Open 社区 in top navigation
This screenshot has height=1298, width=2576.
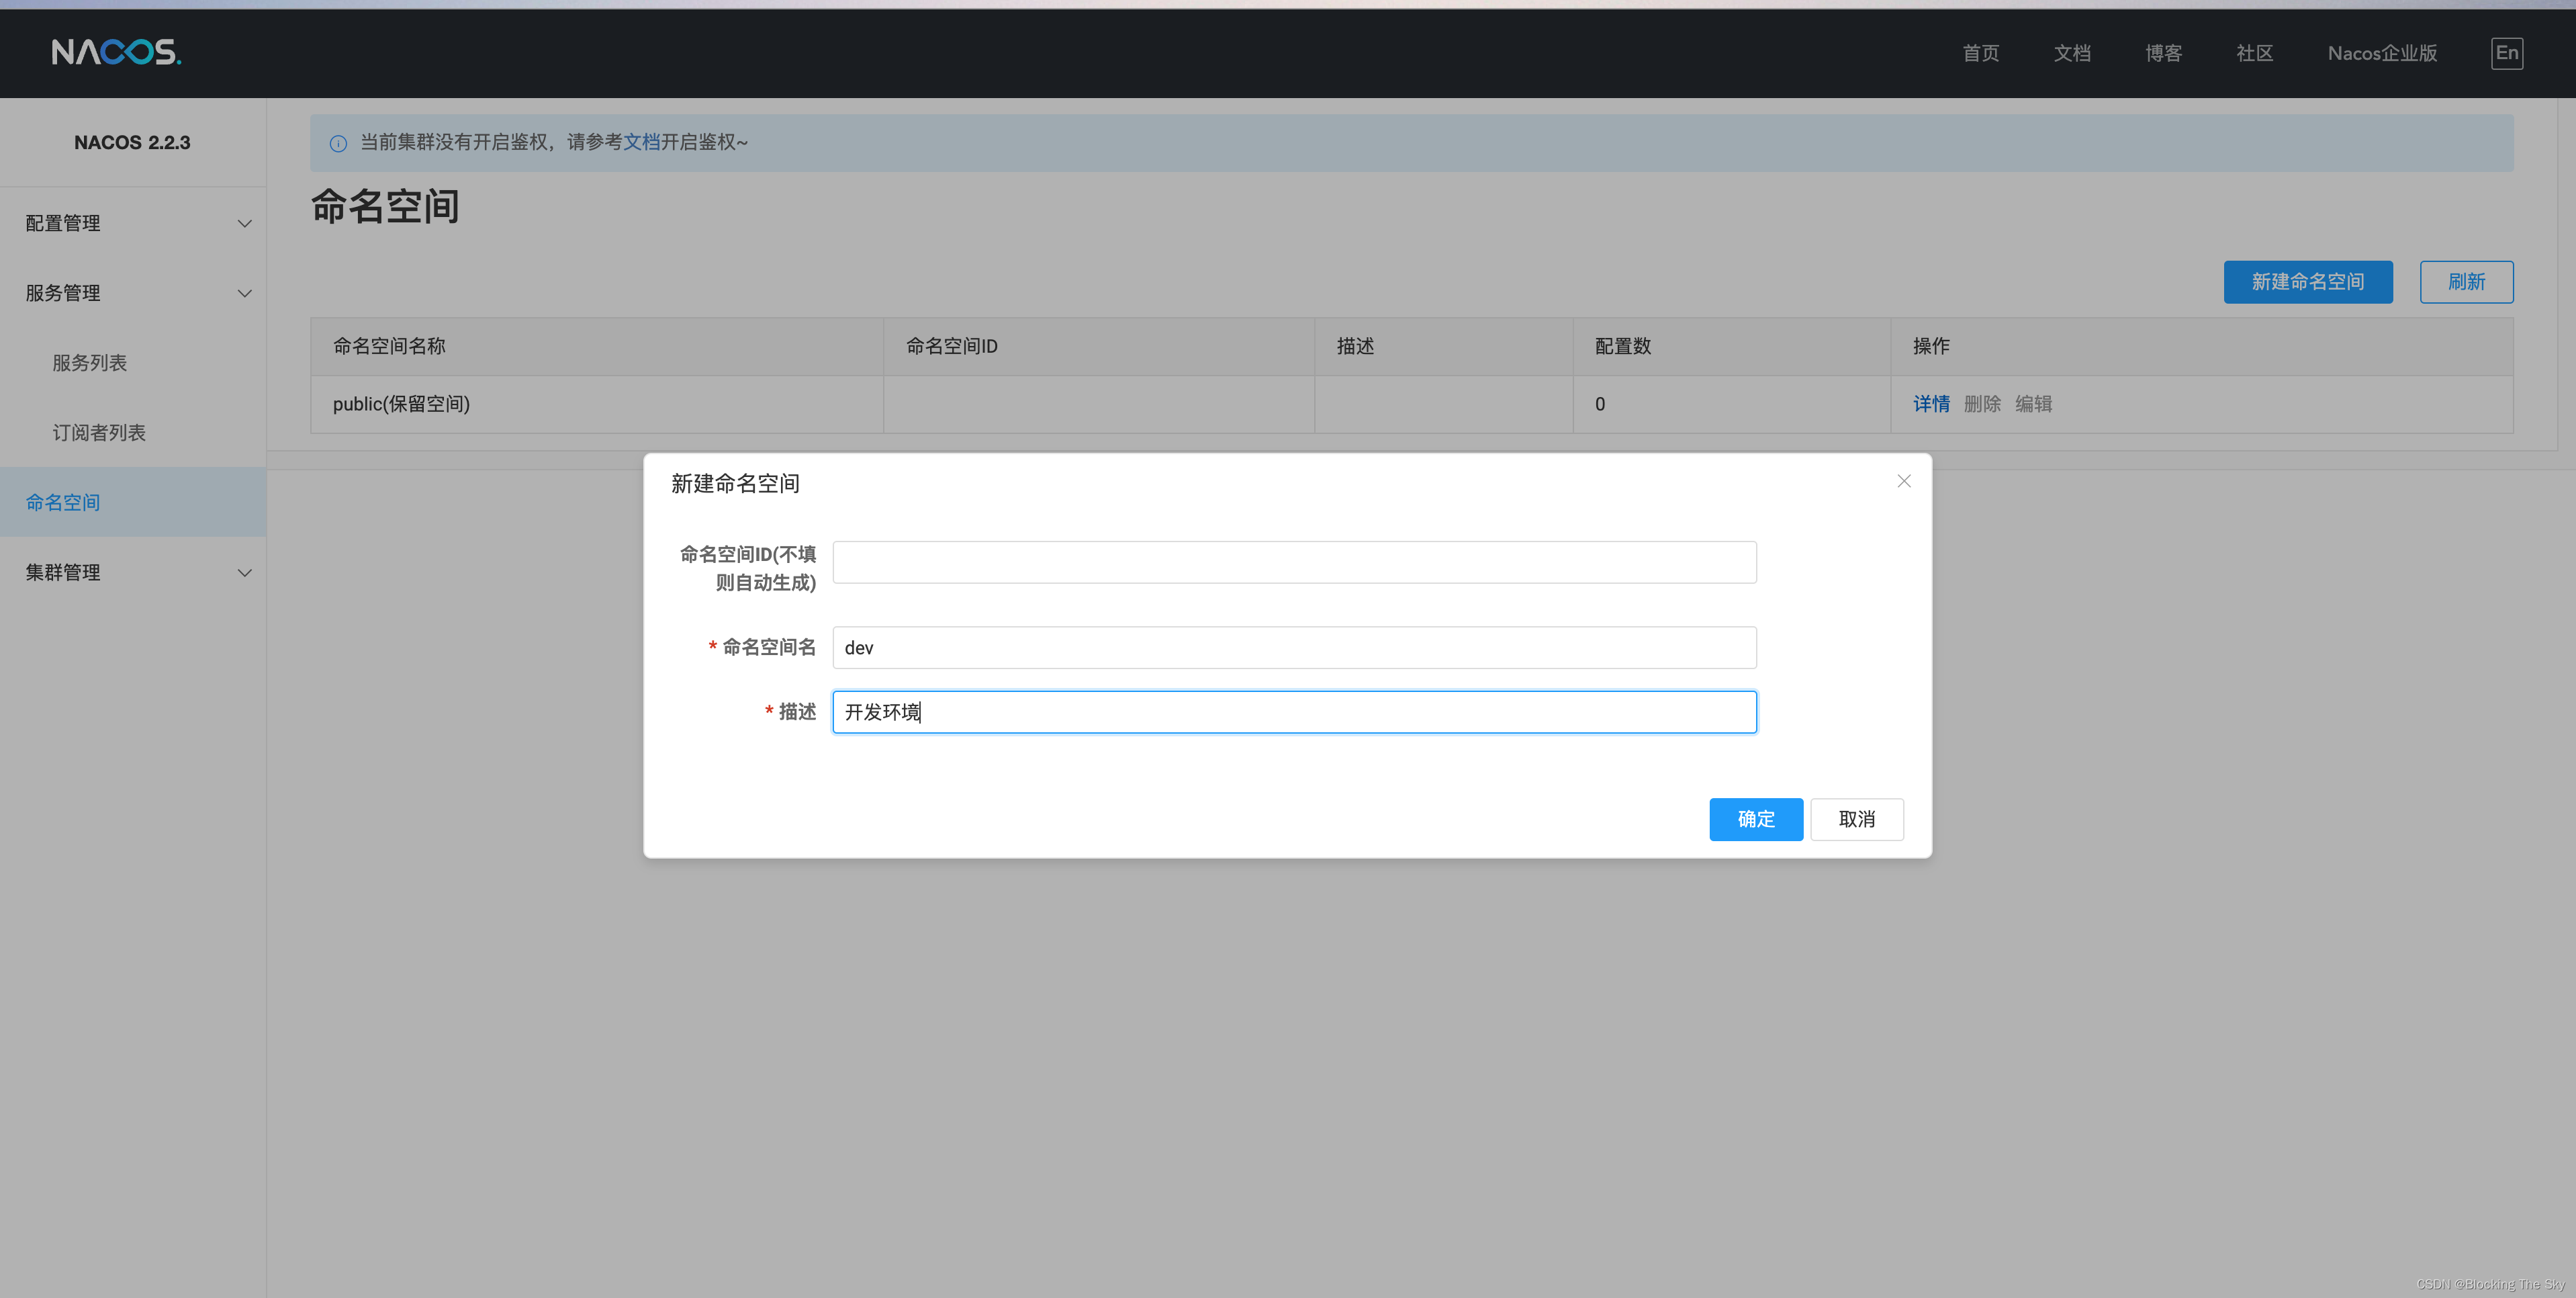(x=2254, y=53)
